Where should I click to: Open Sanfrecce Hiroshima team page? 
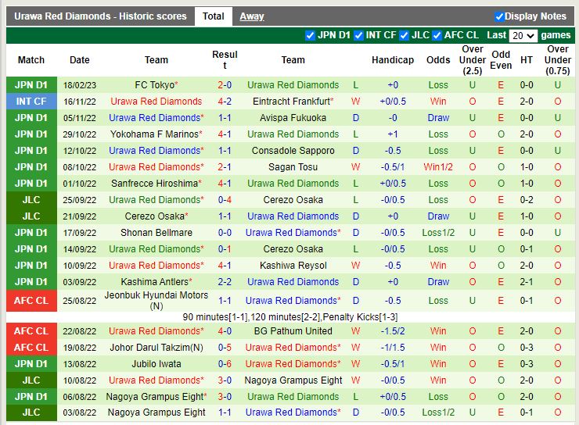click(153, 184)
